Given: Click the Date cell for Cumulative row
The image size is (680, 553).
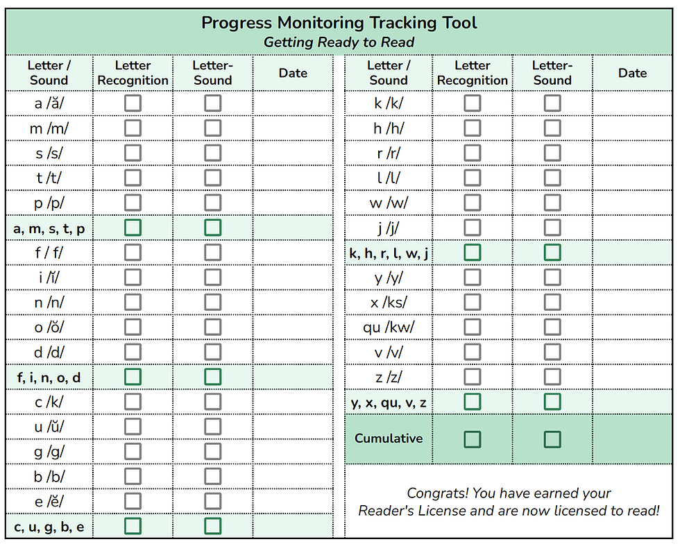Looking at the screenshot, I should pyautogui.click(x=632, y=439).
